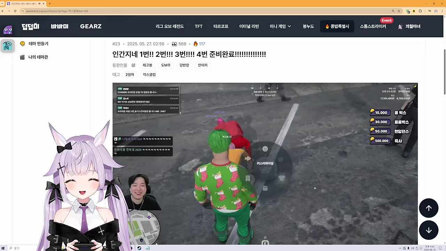This screenshot has width=446, height=251.
Task: Click the eyes view count icon
Action: pyautogui.click(x=174, y=44)
